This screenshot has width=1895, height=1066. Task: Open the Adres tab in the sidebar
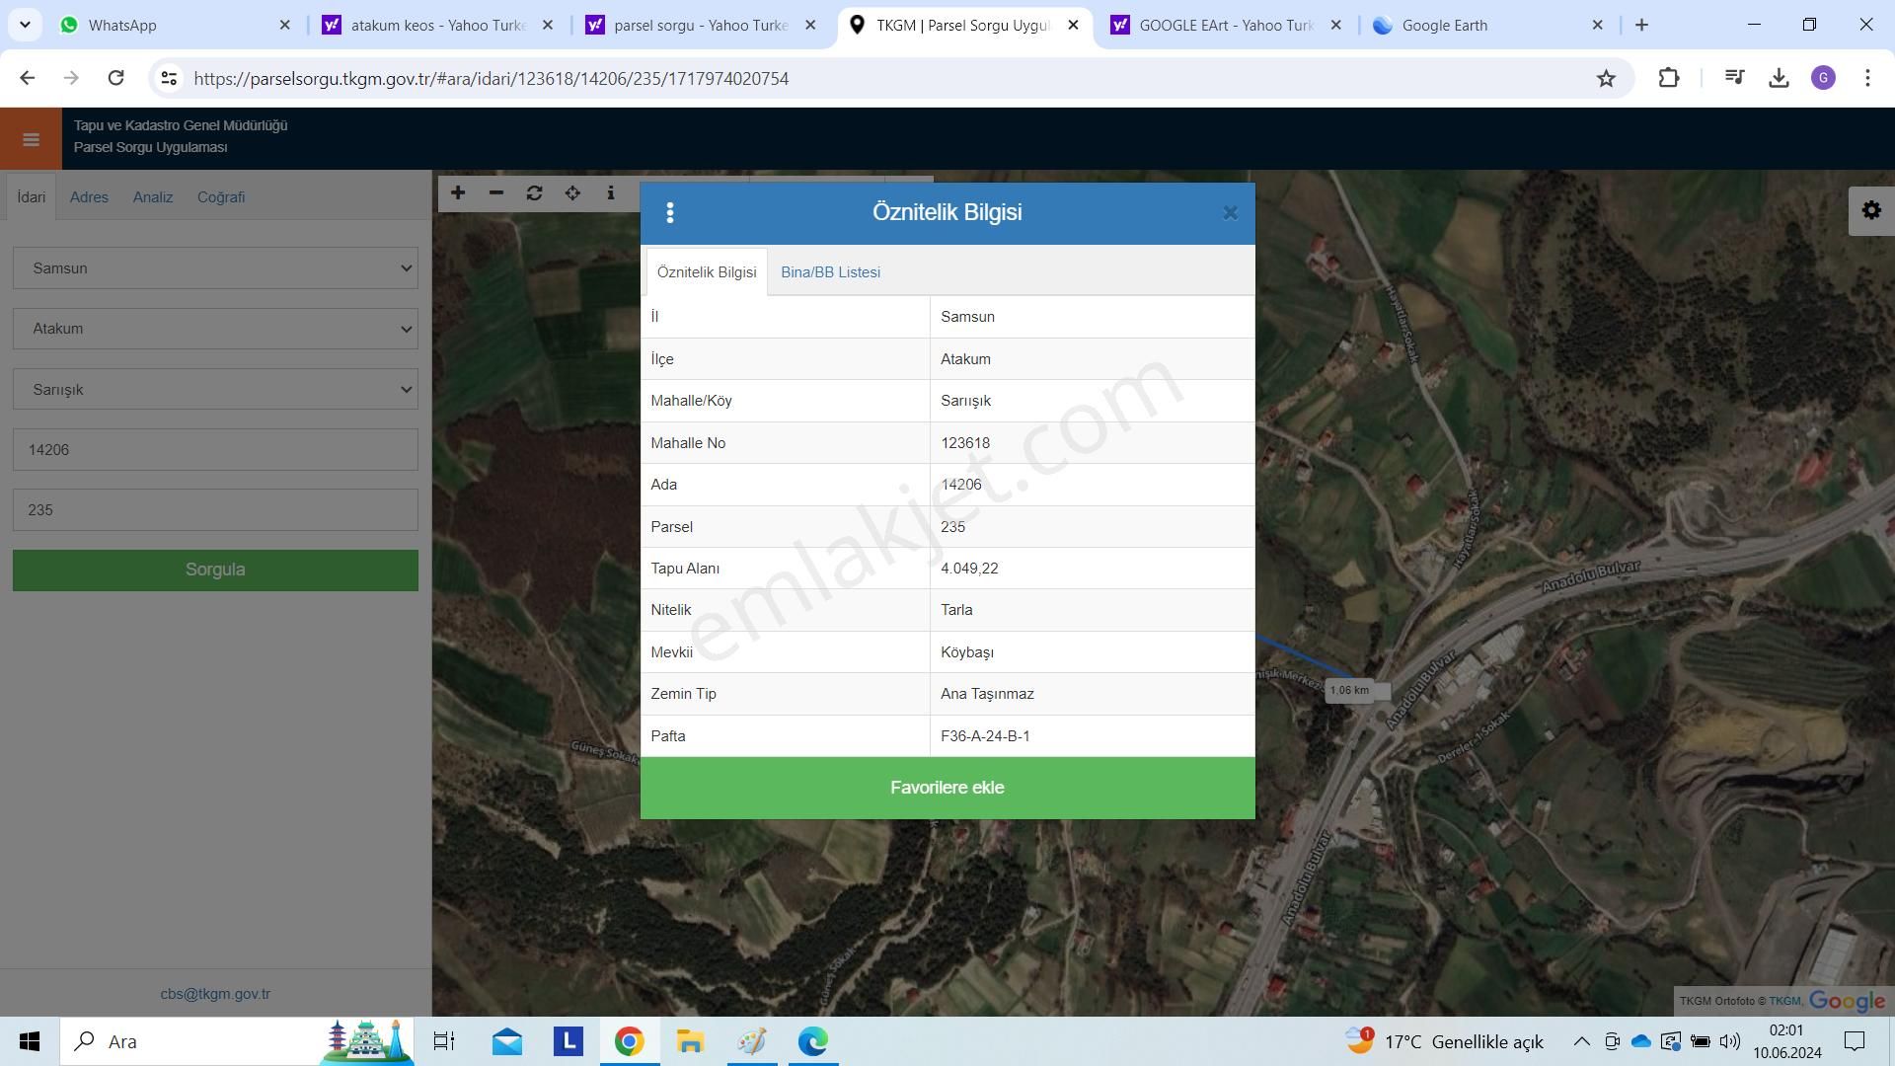[89, 197]
